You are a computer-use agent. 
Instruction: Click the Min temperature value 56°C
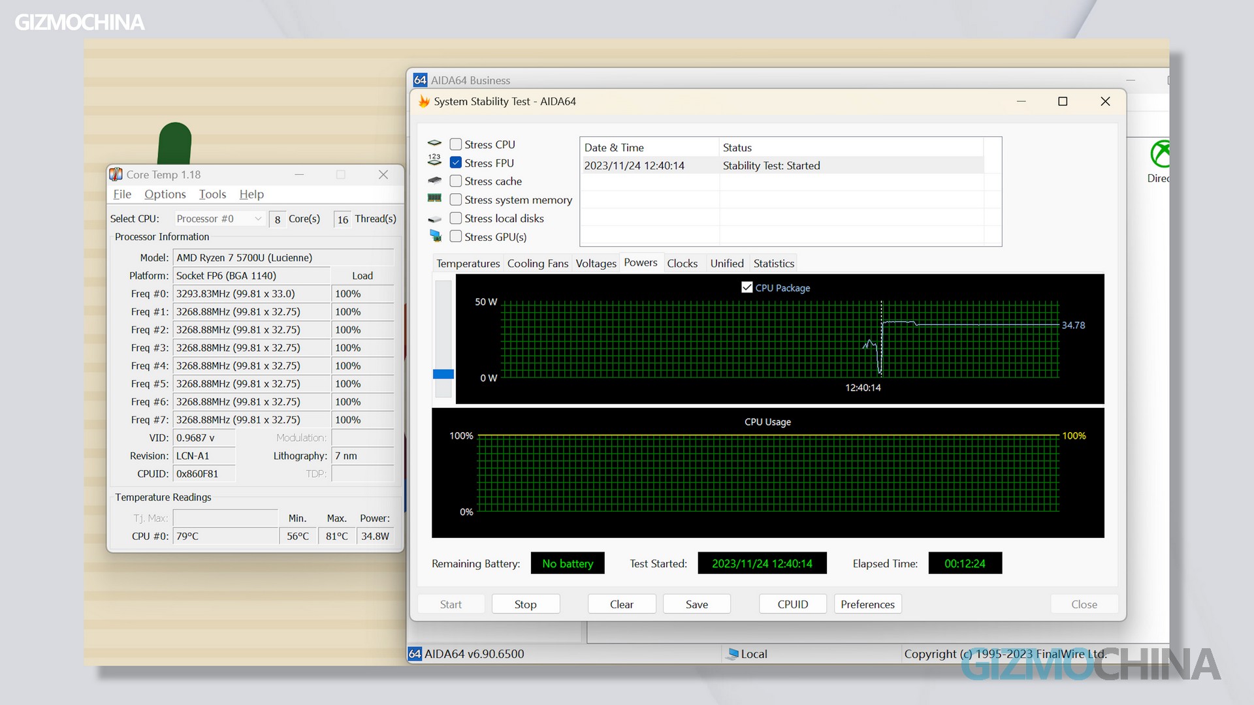point(298,536)
